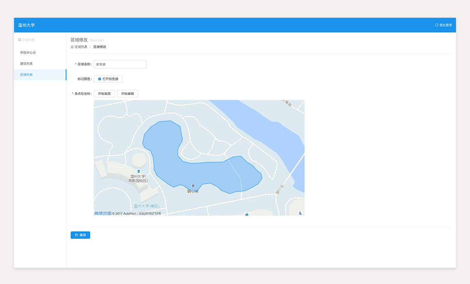This screenshot has height=284, width=470.
Task: Click the grid icon next to 分类列表
Action: point(19,40)
